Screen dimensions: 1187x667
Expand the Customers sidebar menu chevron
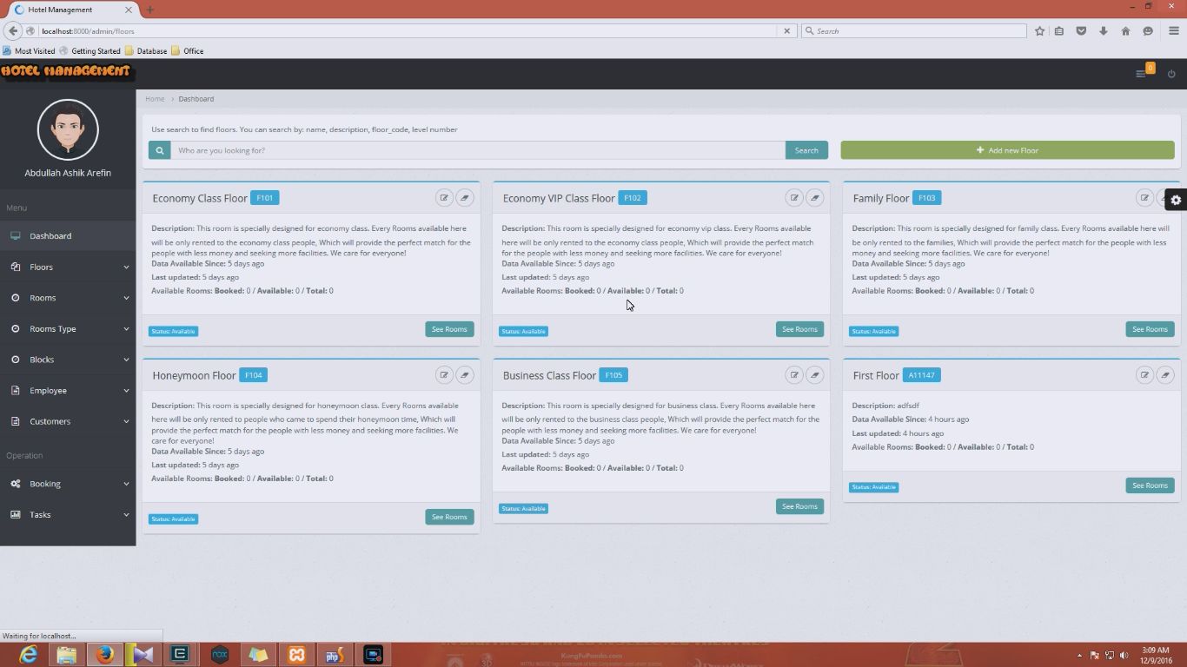126,421
